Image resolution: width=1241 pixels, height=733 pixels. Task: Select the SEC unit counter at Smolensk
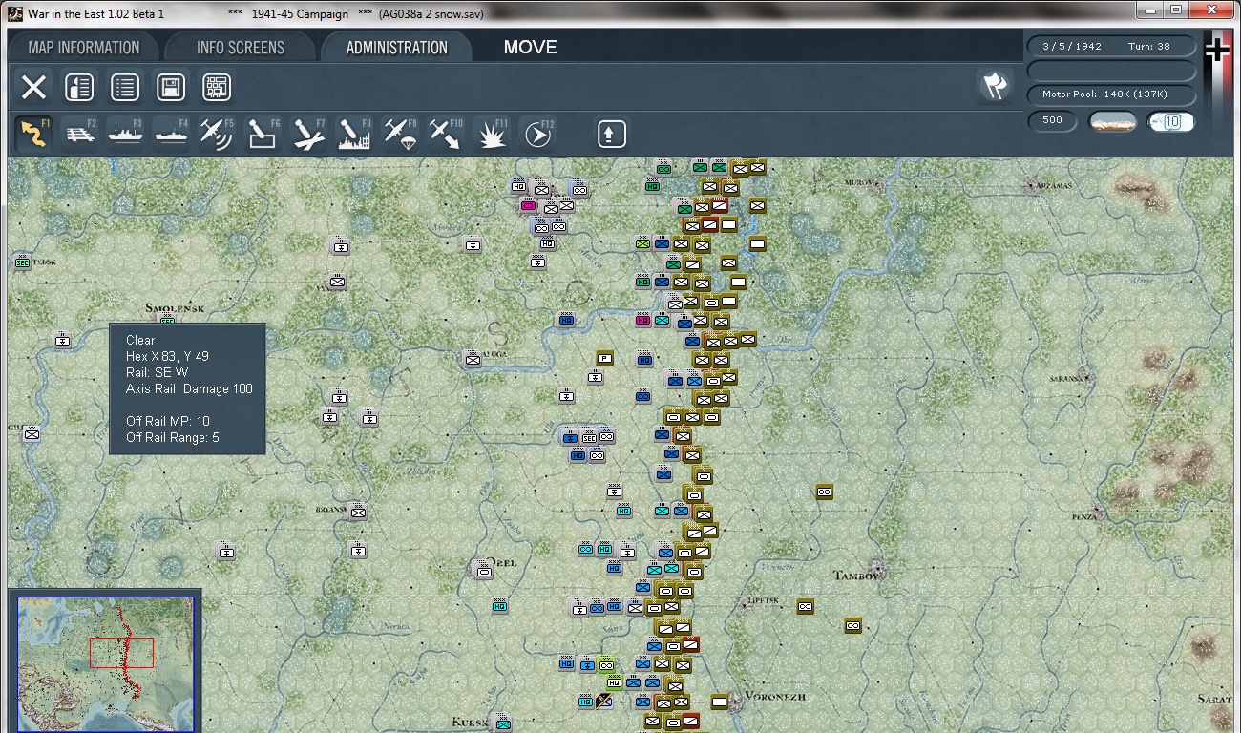pos(167,323)
